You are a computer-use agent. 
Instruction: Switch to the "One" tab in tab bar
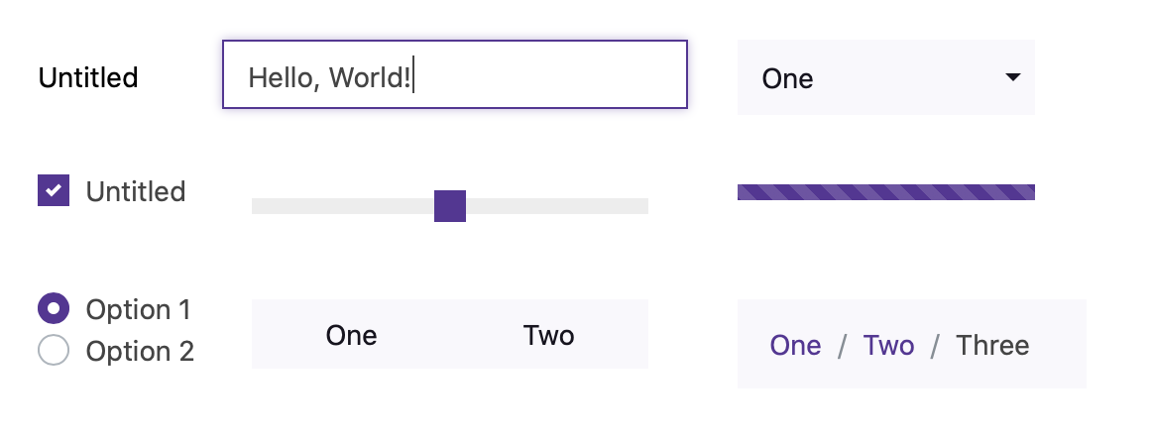coord(351,335)
